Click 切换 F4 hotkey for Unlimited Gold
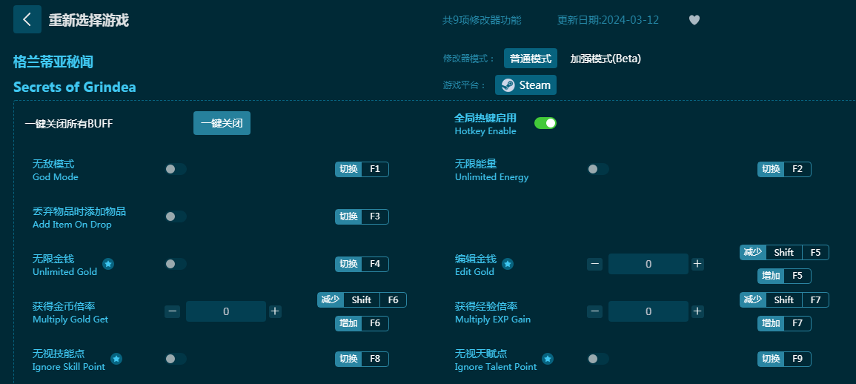The image size is (856, 384). pyautogui.click(x=362, y=265)
